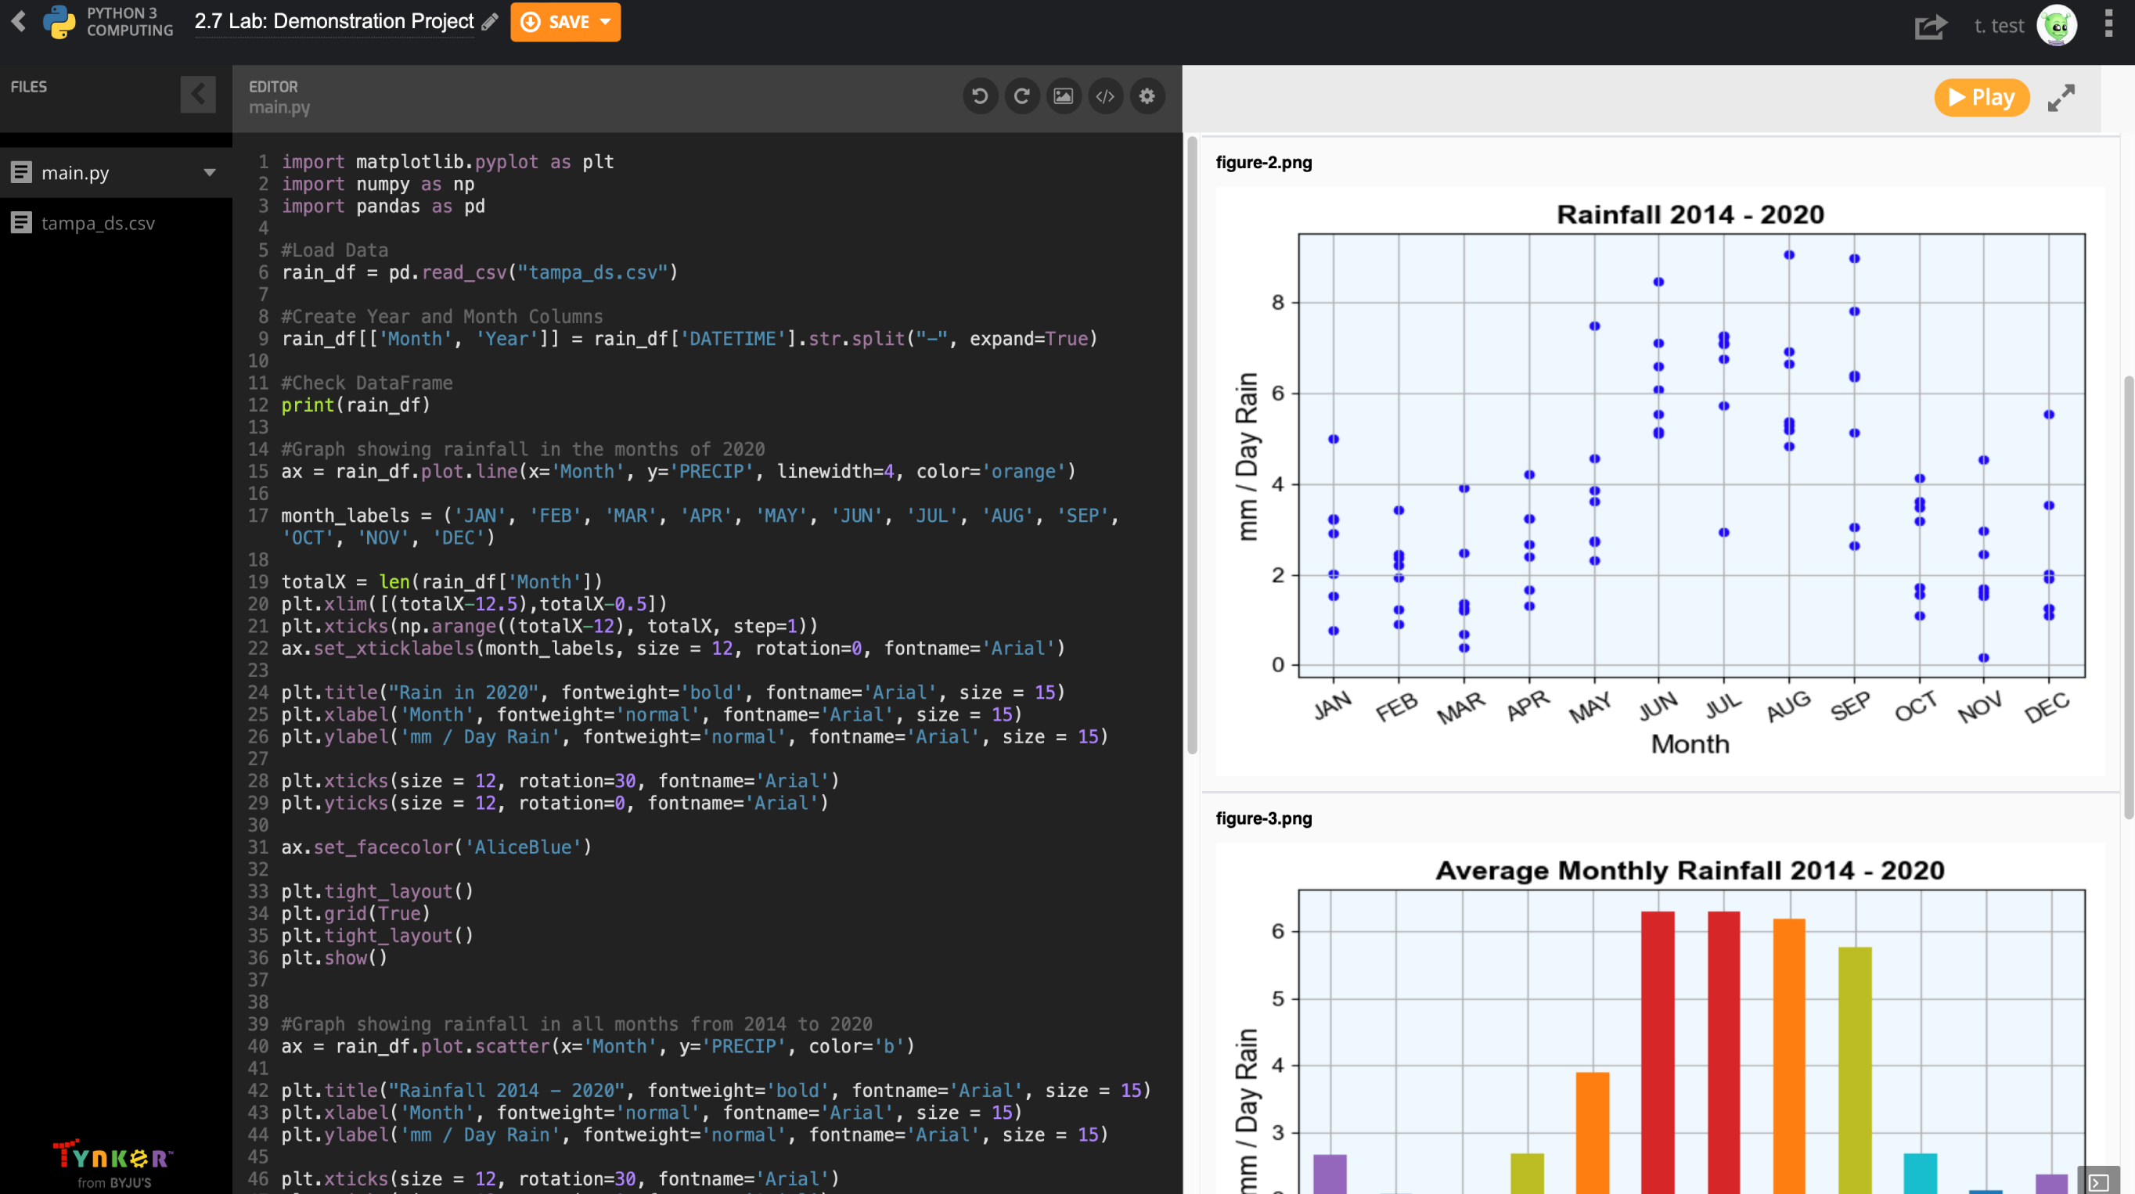
Task: Click line 40 plot.scatter code
Action: [598, 1047]
